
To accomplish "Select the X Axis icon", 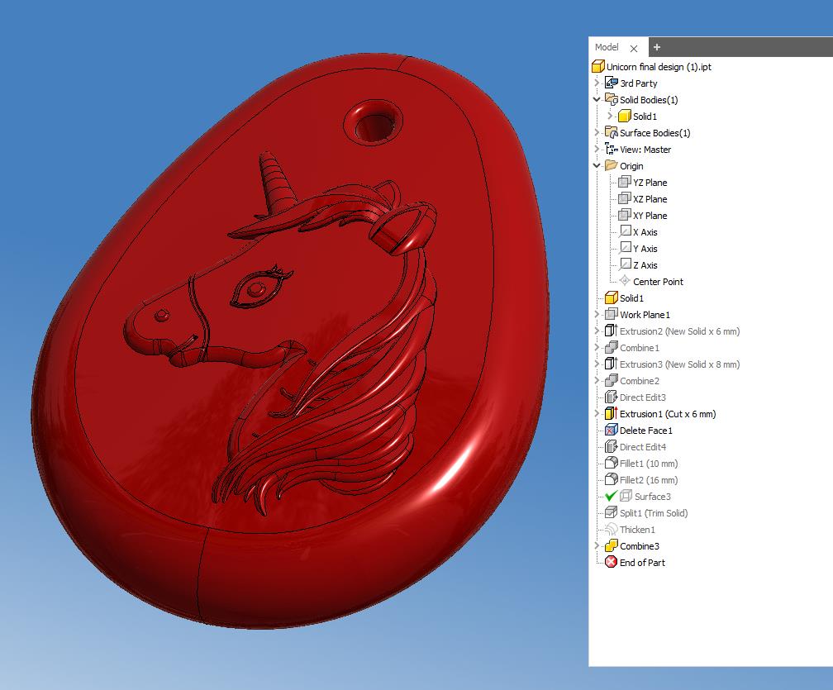I will 625,231.
